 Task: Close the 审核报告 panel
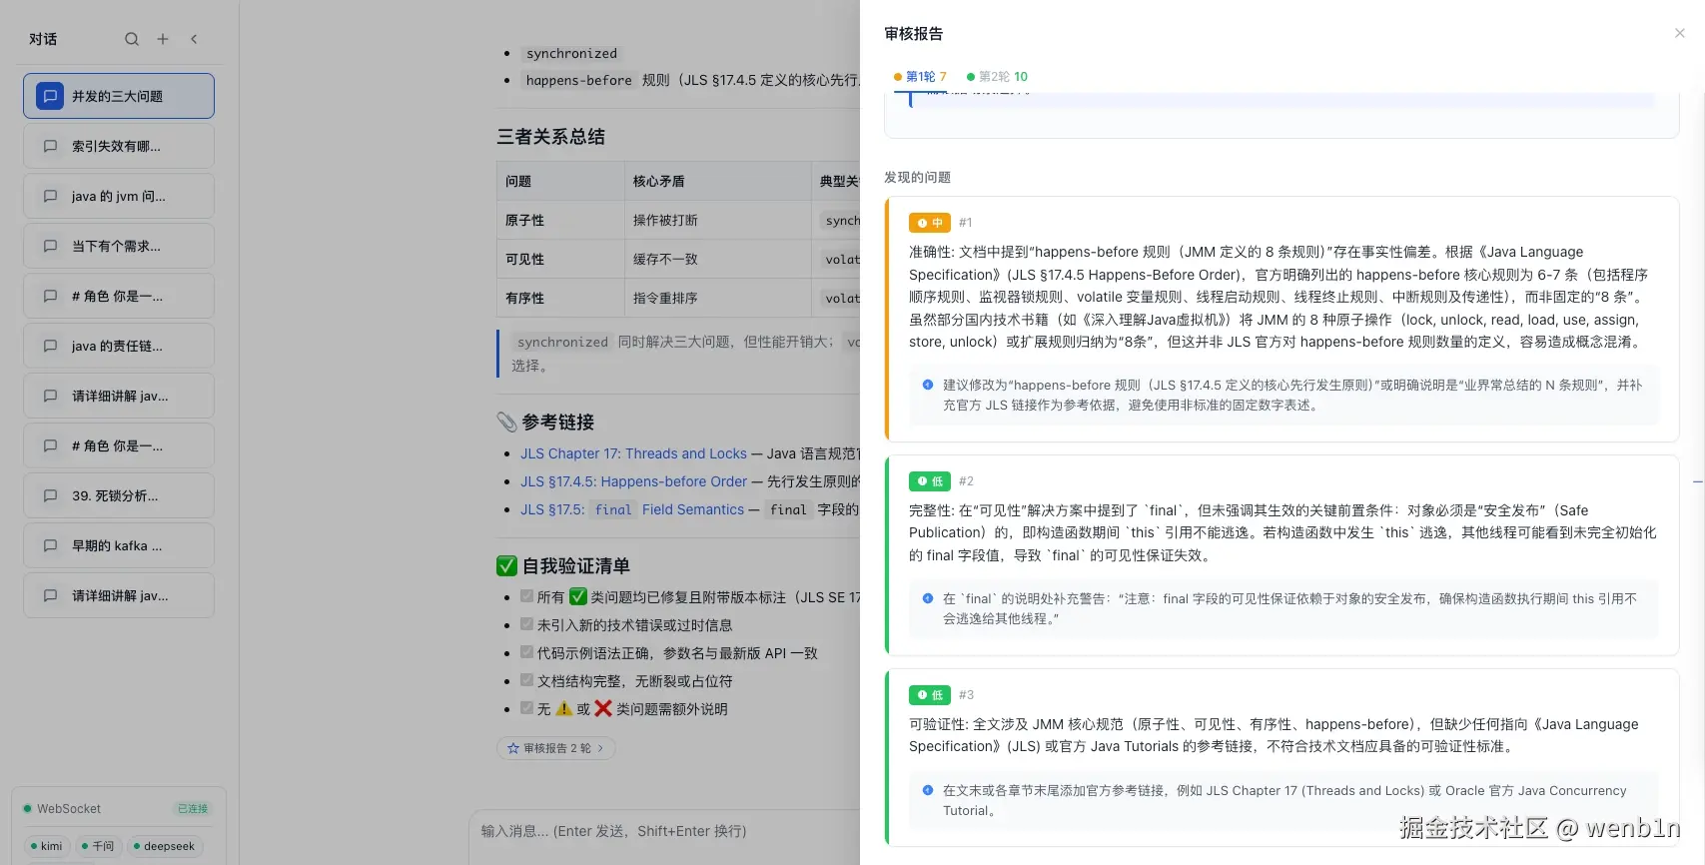click(1680, 33)
